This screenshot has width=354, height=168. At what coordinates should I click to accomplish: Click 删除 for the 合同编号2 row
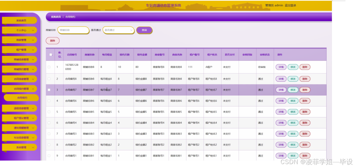point(305,145)
